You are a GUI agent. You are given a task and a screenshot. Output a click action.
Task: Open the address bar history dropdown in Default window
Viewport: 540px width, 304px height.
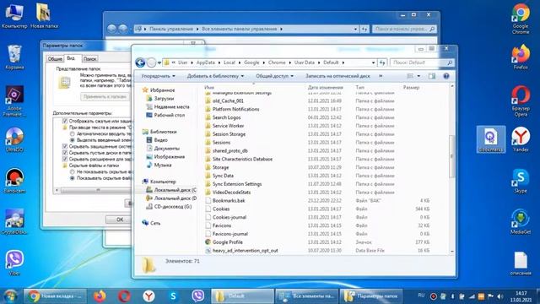(373, 62)
